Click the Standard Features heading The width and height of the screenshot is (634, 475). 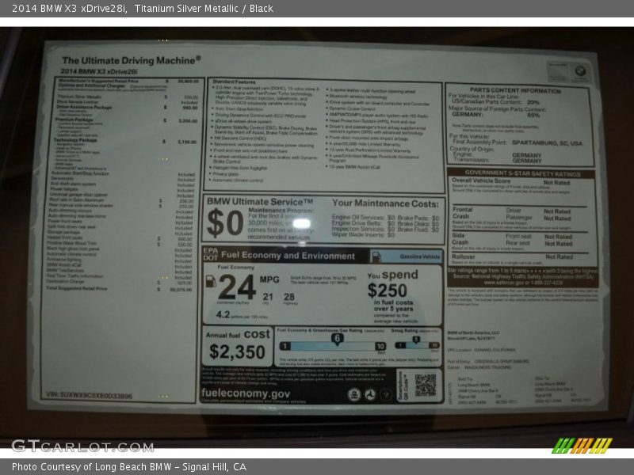coord(234,82)
